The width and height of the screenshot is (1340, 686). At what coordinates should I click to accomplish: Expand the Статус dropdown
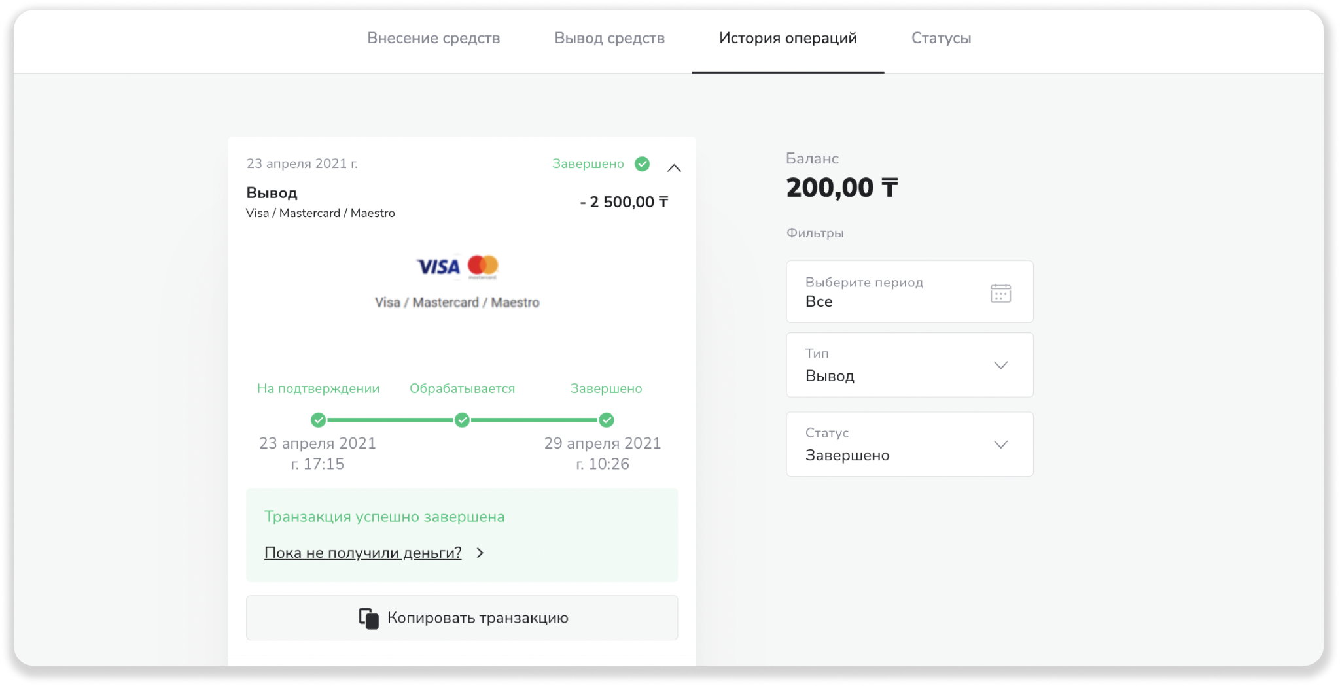(1000, 445)
